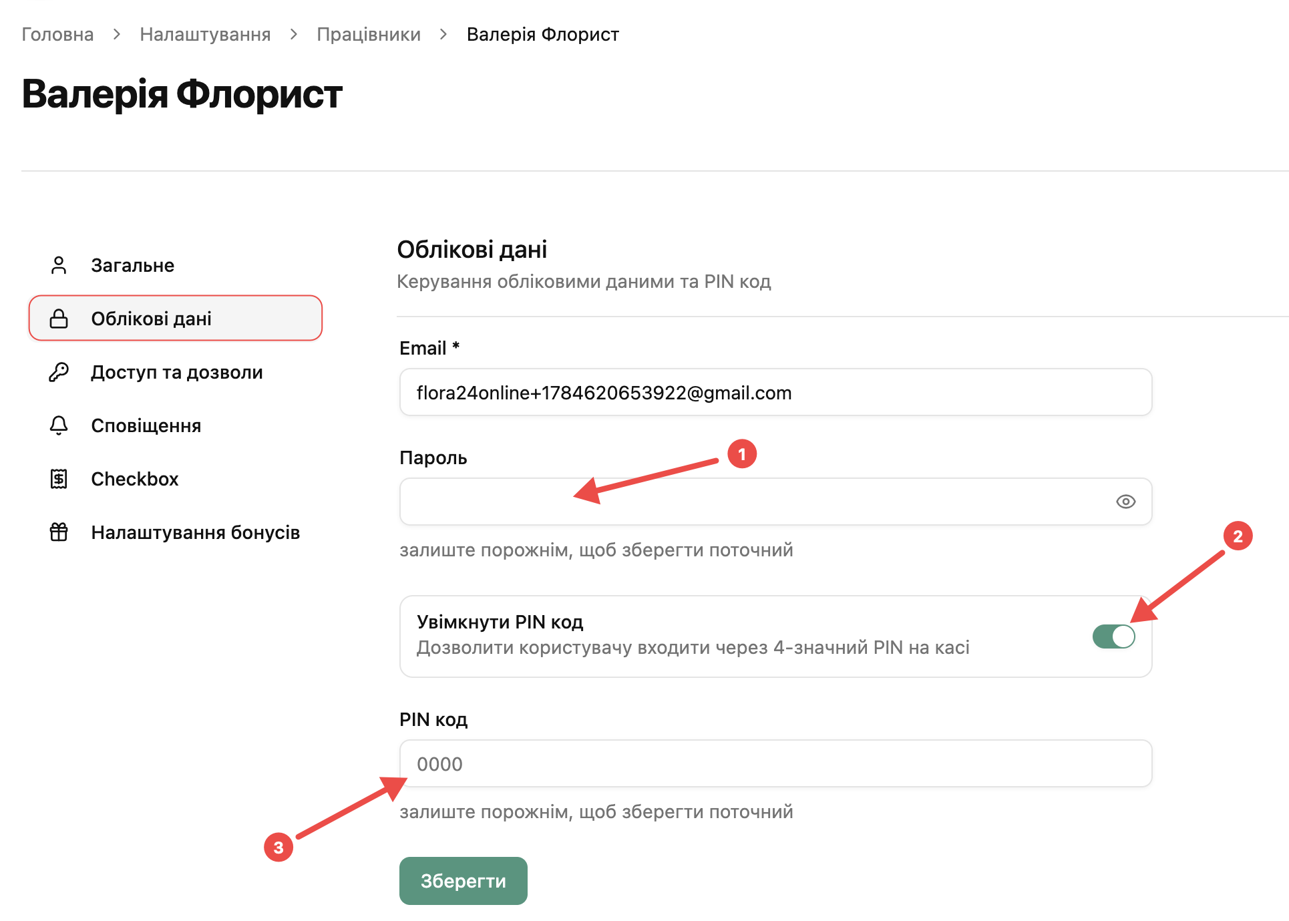Focus the PIN код field with 0000
This screenshot has width=1289, height=921.
click(x=775, y=763)
